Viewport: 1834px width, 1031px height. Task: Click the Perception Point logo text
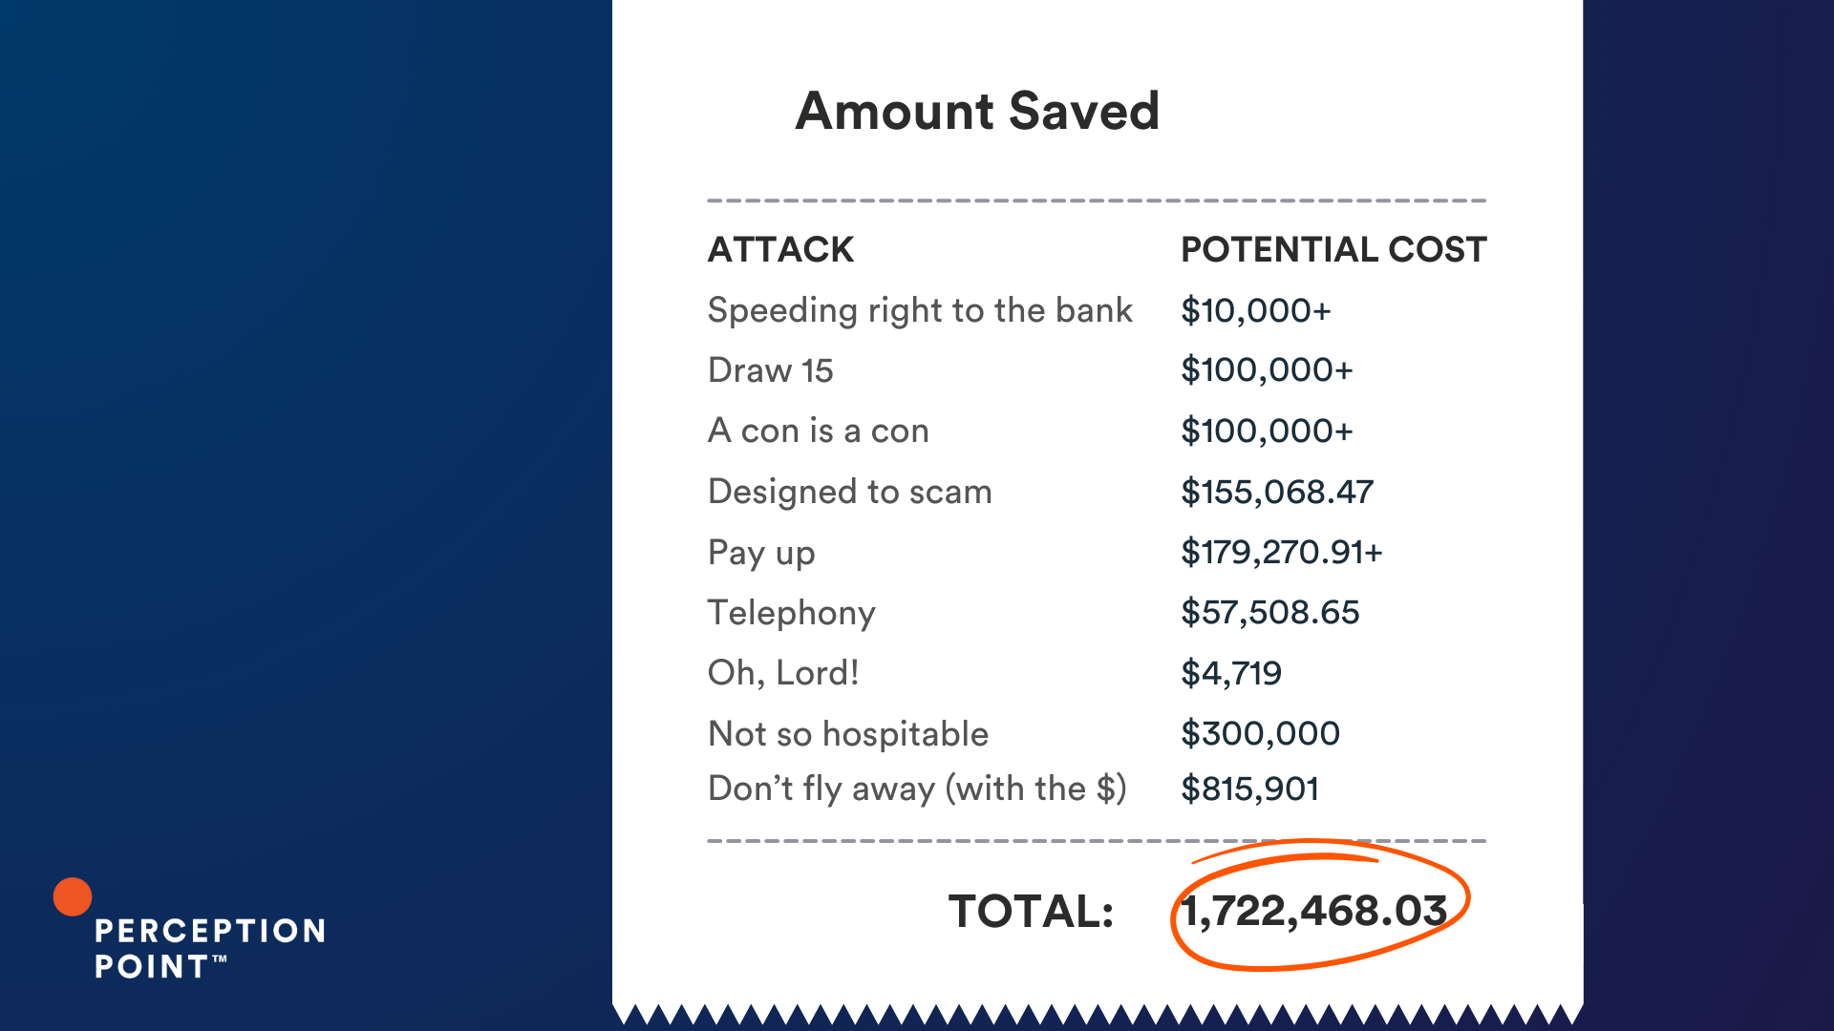pos(210,949)
